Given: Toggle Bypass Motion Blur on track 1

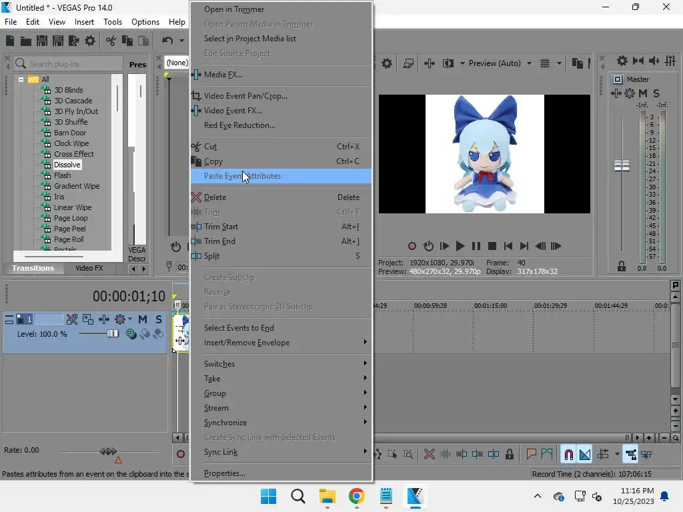Looking at the screenshot, I should coord(72,319).
